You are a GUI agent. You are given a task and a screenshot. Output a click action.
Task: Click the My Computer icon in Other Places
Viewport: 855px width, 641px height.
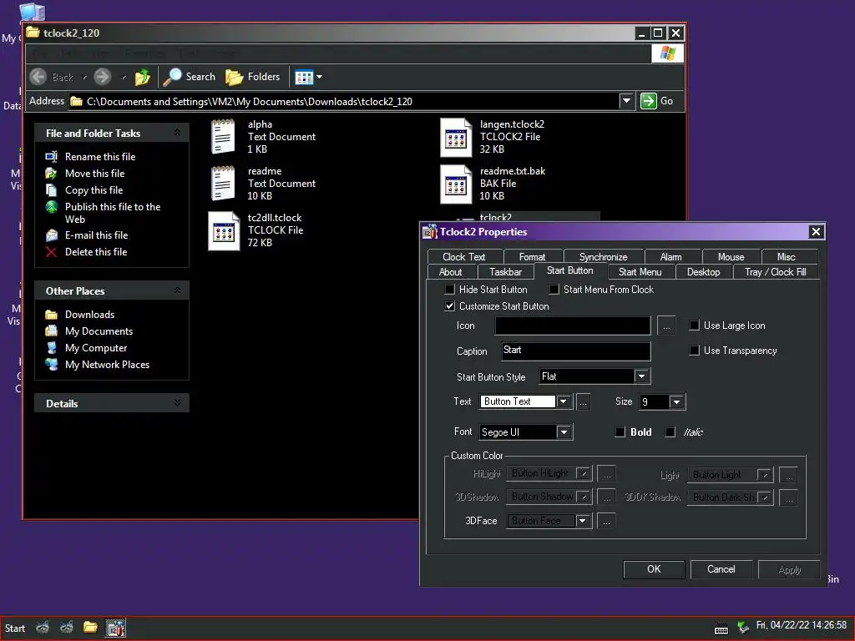click(51, 348)
